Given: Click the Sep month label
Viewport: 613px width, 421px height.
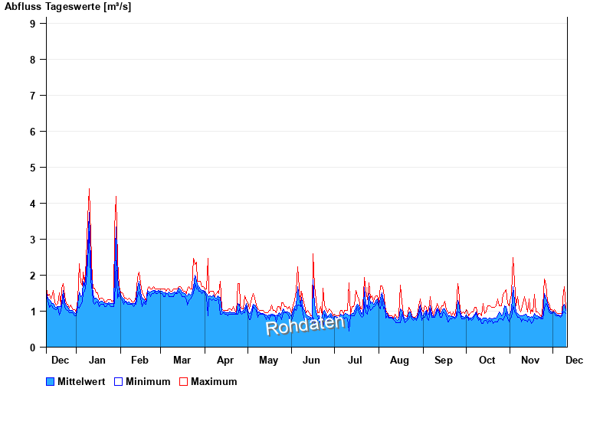Looking at the screenshot, I should click(444, 360).
